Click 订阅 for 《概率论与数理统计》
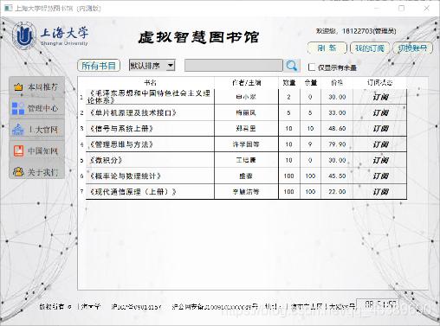 pyautogui.click(x=380, y=176)
